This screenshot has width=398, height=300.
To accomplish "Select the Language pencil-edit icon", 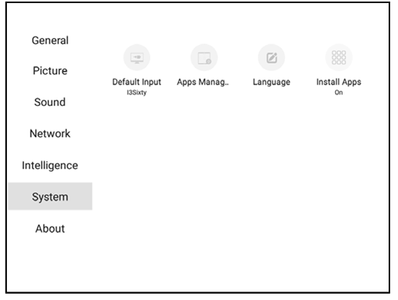I will point(272,58).
